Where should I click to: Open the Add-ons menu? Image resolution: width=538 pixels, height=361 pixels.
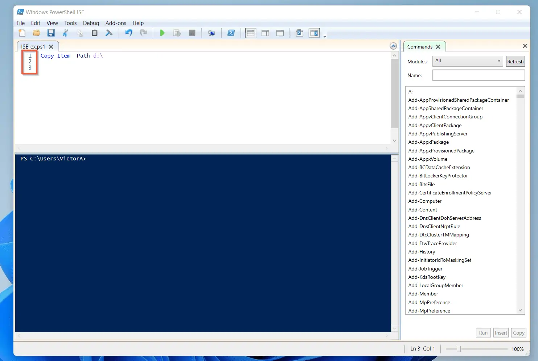click(x=116, y=23)
